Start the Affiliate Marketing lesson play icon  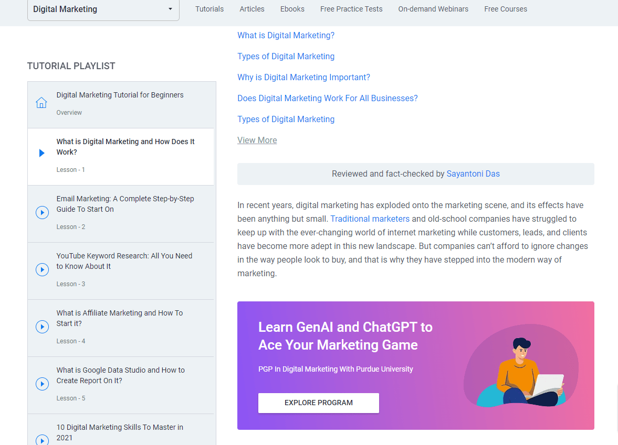[42, 327]
